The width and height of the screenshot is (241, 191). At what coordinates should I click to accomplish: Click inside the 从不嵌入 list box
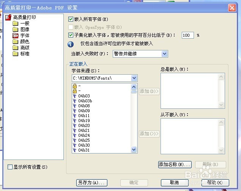click(193, 136)
